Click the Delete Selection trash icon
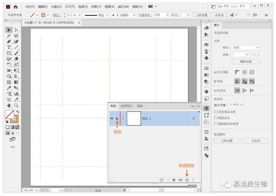The width and height of the screenshot is (276, 196). (x=193, y=180)
